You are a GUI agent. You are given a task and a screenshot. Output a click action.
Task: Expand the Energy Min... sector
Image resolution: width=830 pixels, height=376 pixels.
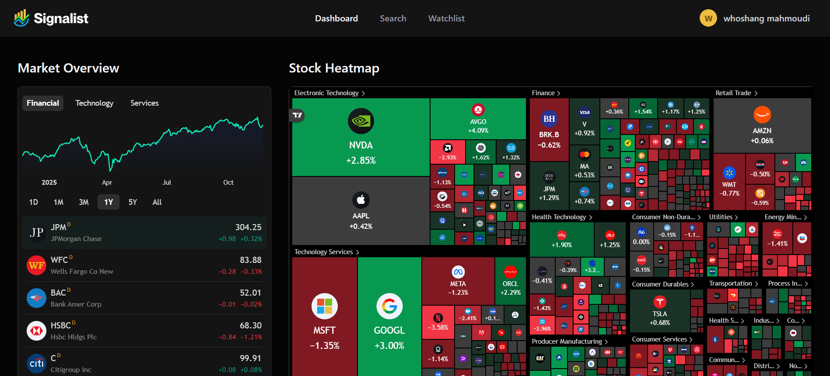click(x=786, y=217)
